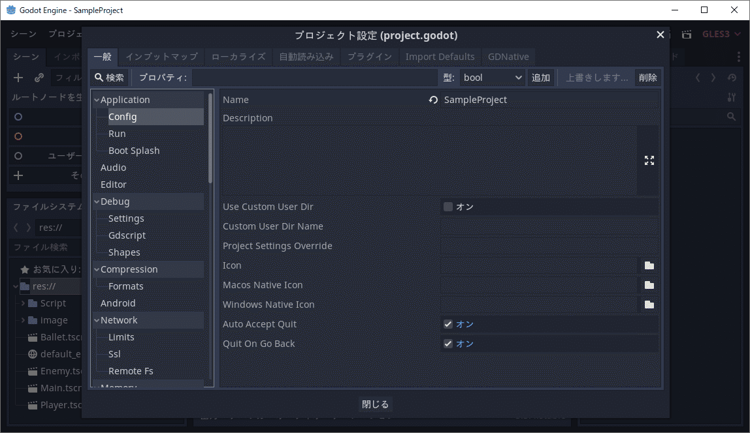
Task: Select the Ssl category
Action: (x=114, y=354)
